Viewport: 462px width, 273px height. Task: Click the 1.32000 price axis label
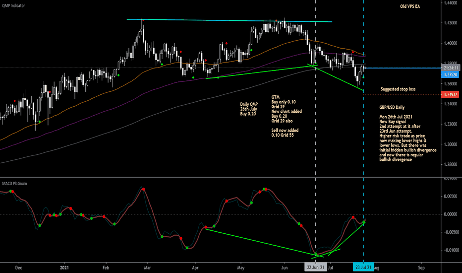click(x=451, y=124)
